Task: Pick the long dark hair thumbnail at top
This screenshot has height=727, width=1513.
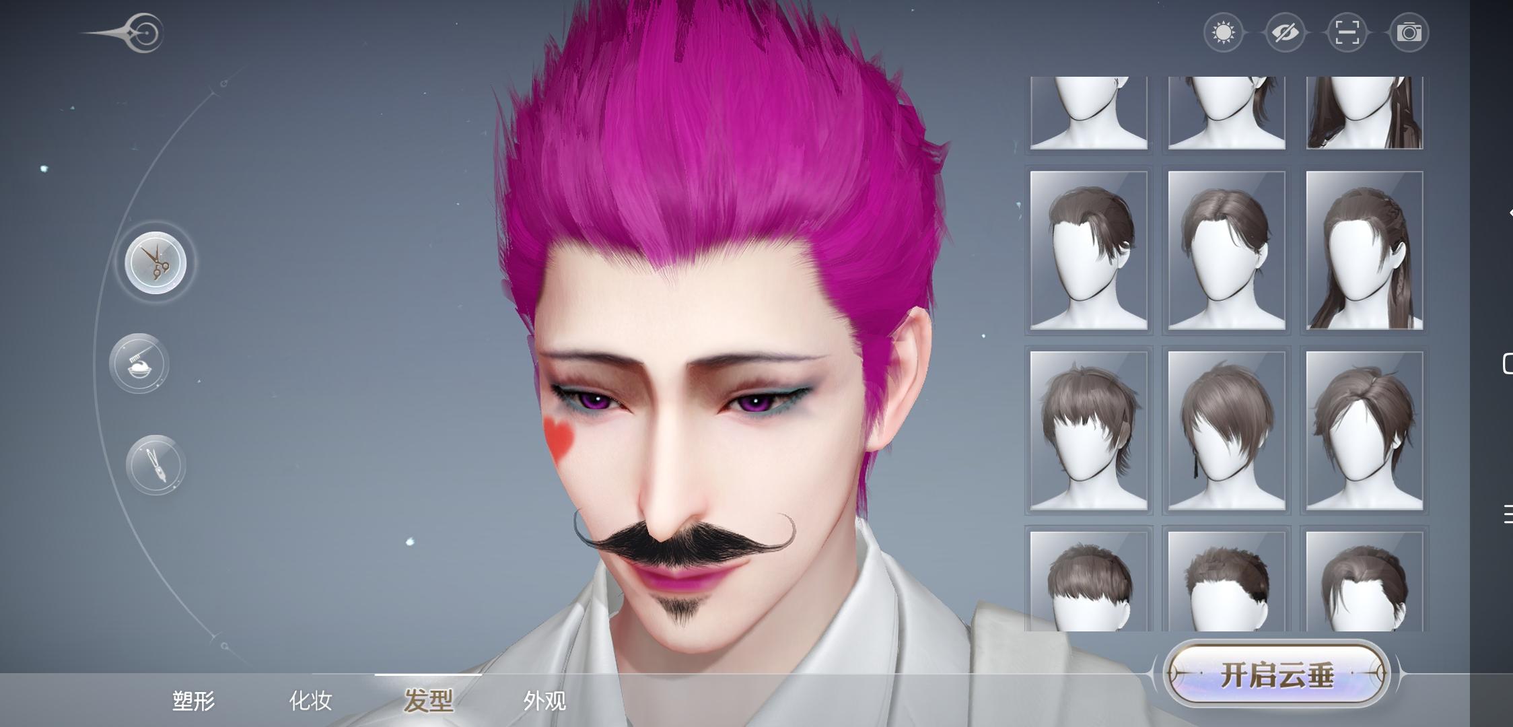Action: pos(1364,112)
